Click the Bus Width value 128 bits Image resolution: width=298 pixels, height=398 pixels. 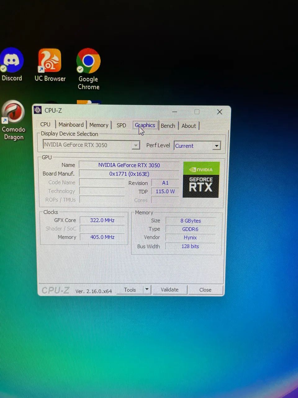[191, 246]
